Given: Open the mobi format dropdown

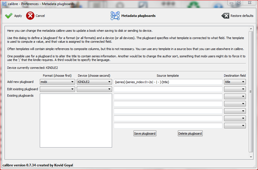Looking at the screenshot, I should (x=57, y=82).
